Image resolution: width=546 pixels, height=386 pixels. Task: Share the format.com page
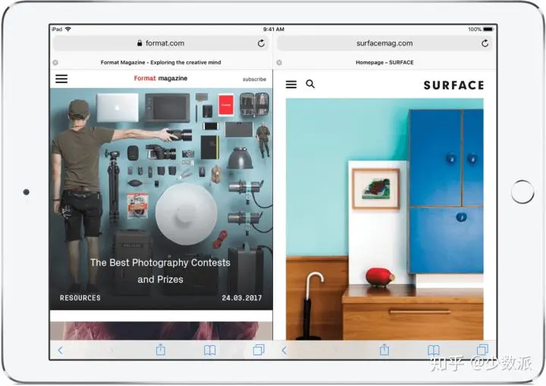[161, 350]
